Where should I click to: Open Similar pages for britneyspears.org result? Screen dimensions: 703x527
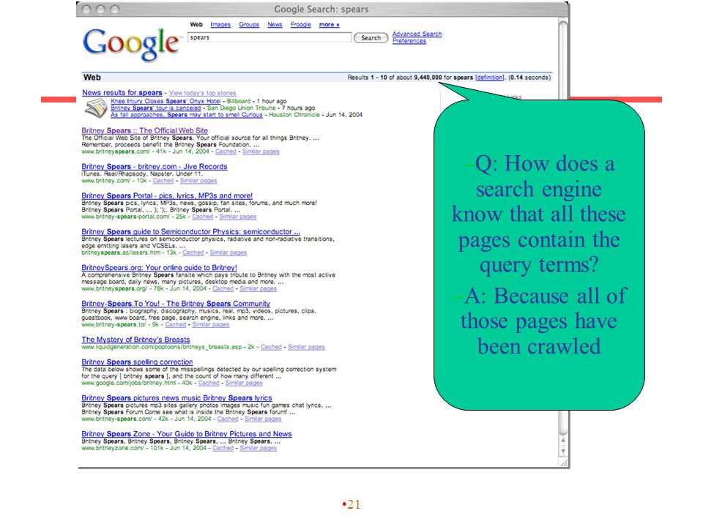tap(258, 288)
